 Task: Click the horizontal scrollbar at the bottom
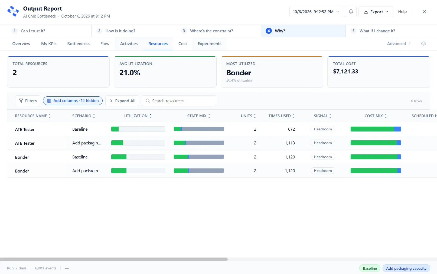[x=114, y=259]
